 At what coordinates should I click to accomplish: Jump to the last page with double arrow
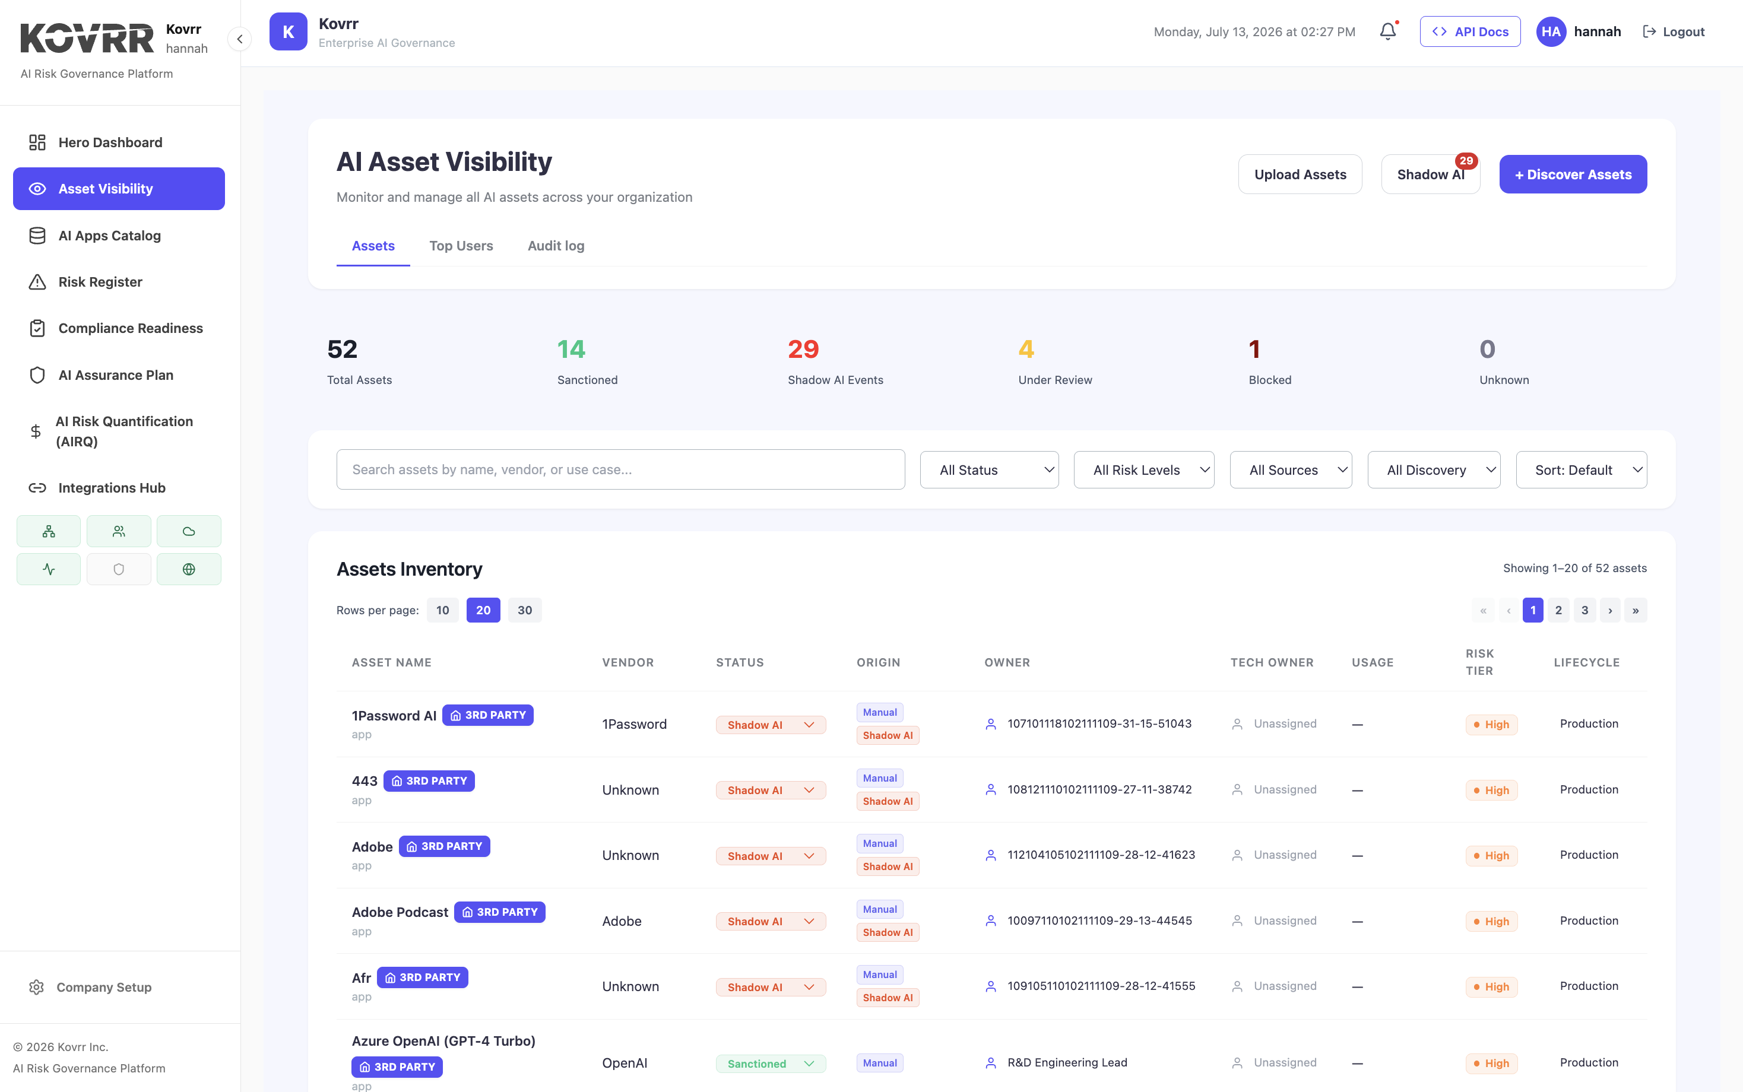pyautogui.click(x=1636, y=610)
